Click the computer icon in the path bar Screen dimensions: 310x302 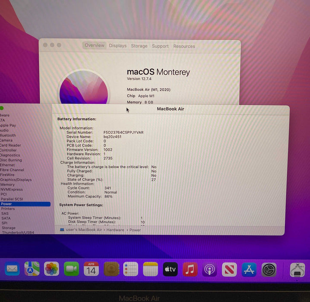pos(62,230)
